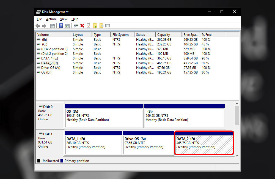Click the 45 % free cell
The width and height of the screenshot is (275, 179).
pos(205,44)
